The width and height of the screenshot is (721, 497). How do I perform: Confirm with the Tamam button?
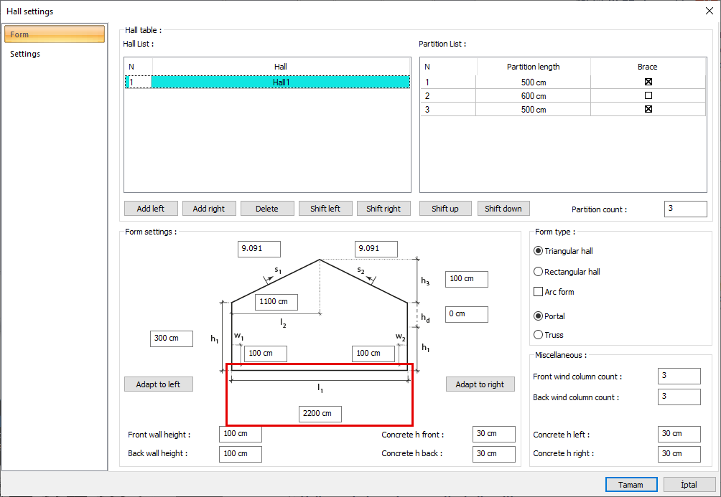pos(631,485)
